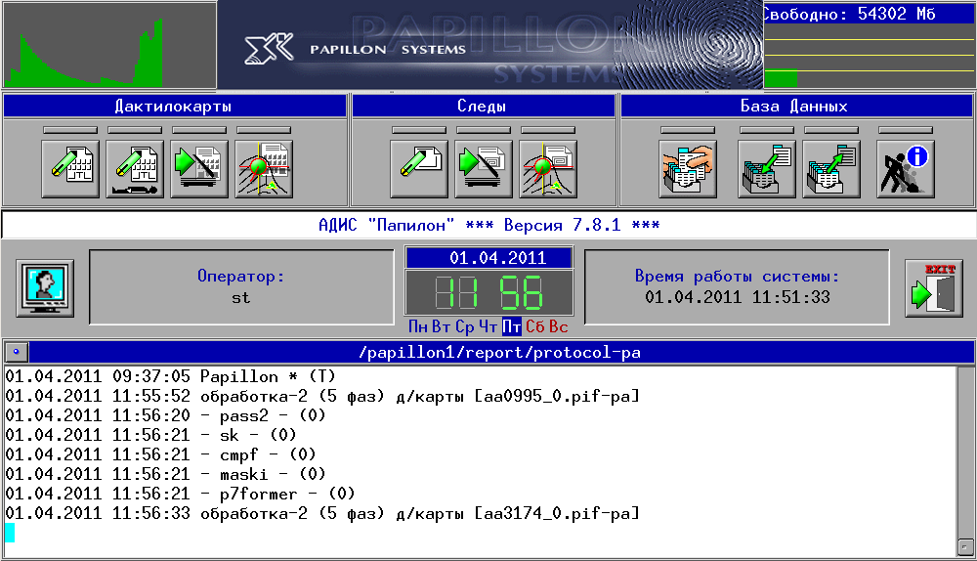Click the date display 01.04.2011

(x=489, y=257)
